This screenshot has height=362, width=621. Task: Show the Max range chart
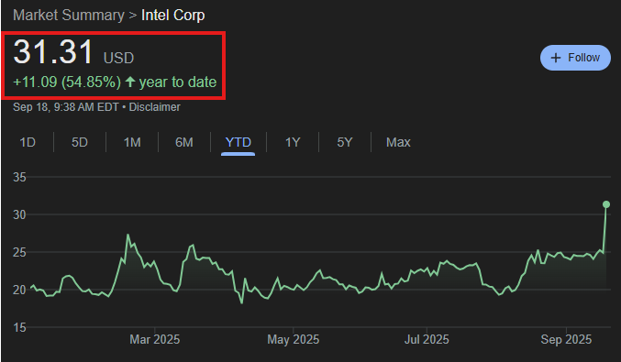pyautogui.click(x=398, y=142)
